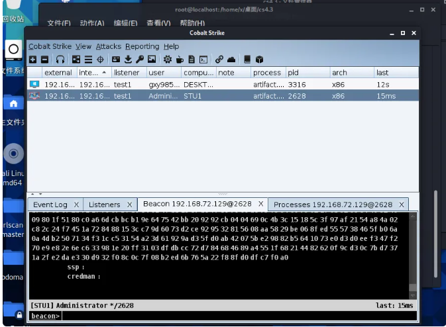Viewport: 446px width, 327px height.
Task: Open help book icon in toolbar
Action: 247,60
